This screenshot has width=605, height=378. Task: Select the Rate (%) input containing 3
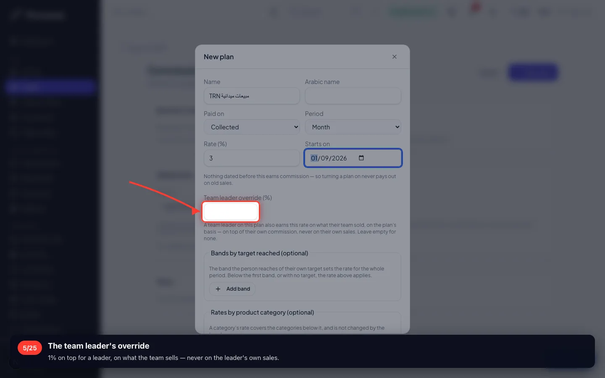(252, 158)
